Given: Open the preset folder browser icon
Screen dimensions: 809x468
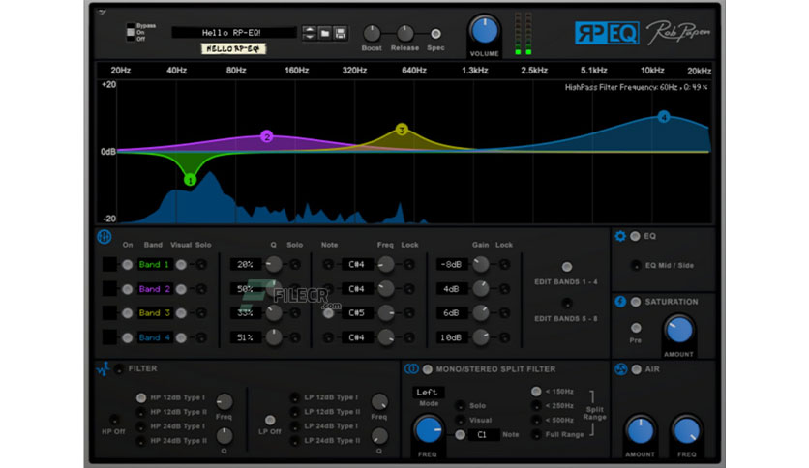Looking at the screenshot, I should coord(325,34).
